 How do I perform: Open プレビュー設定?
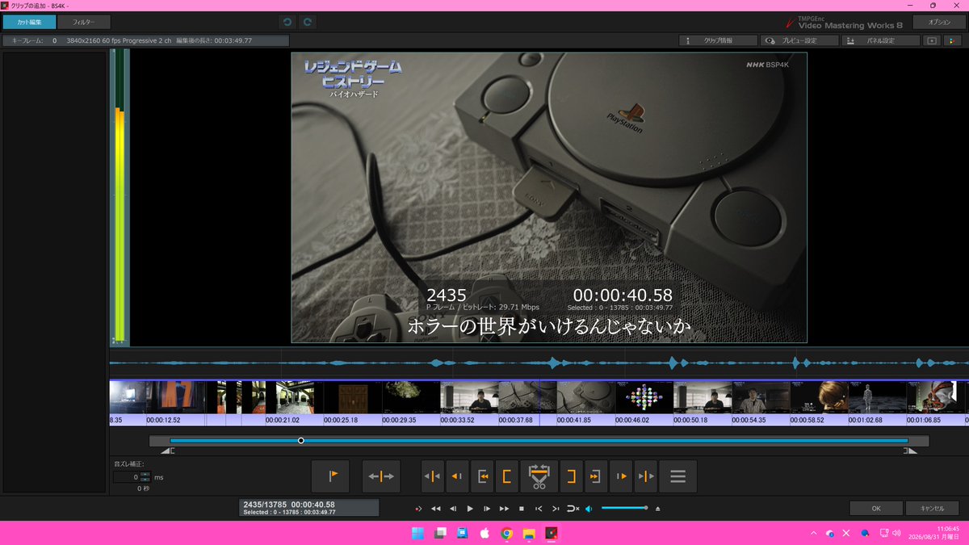[799, 40]
